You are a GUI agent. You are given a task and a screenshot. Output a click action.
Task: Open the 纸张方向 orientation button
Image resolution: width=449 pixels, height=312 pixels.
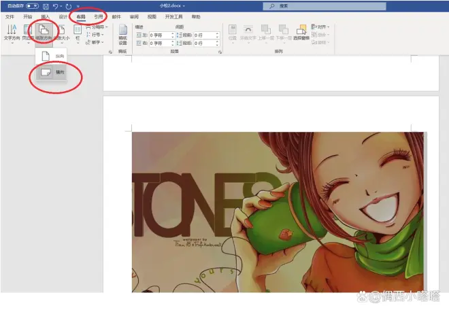tap(44, 33)
